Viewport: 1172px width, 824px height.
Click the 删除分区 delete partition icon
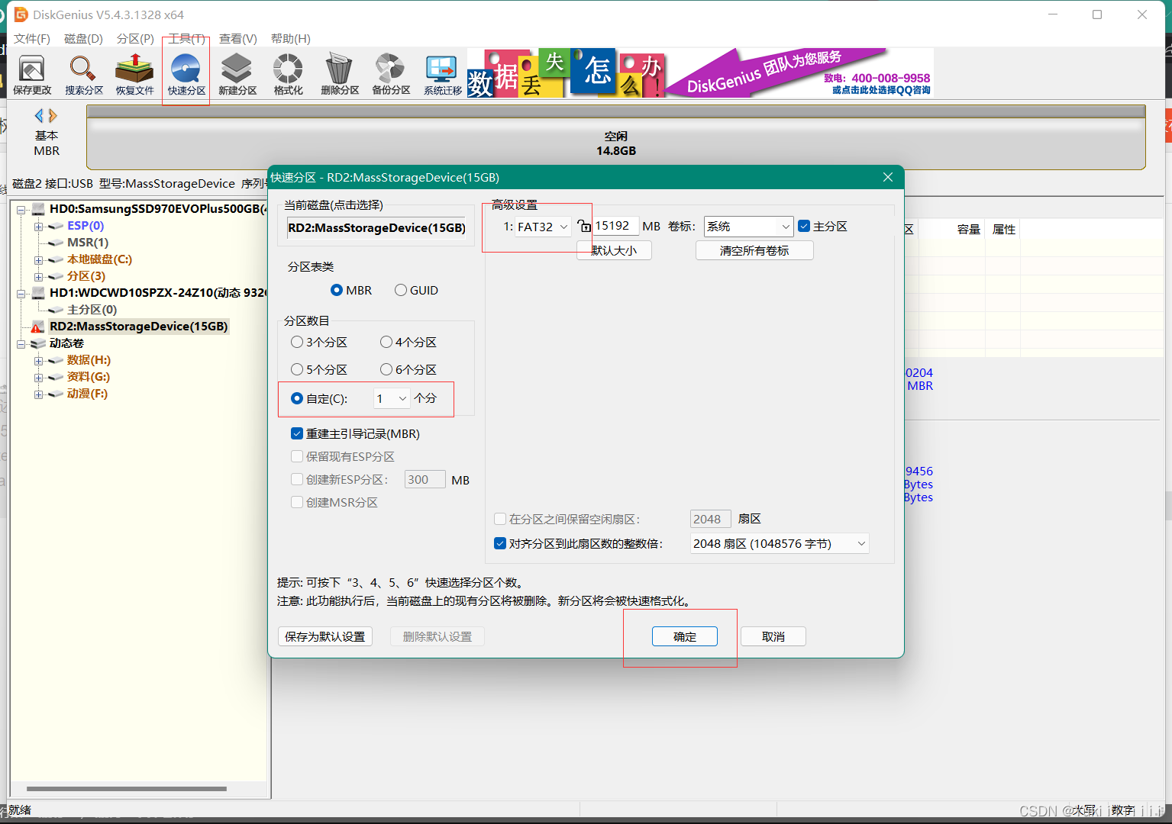point(339,75)
